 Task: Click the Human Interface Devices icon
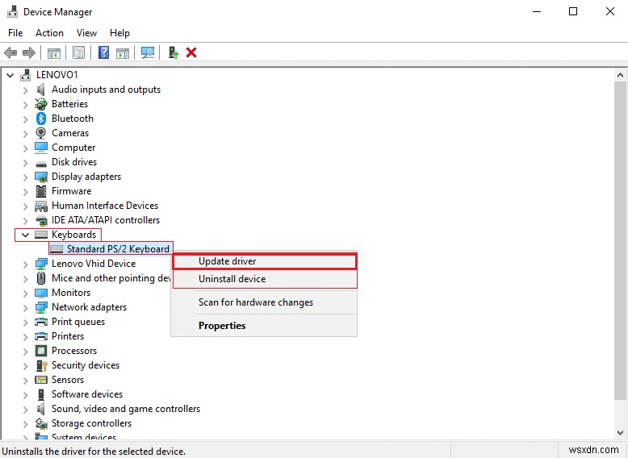pyautogui.click(x=41, y=206)
